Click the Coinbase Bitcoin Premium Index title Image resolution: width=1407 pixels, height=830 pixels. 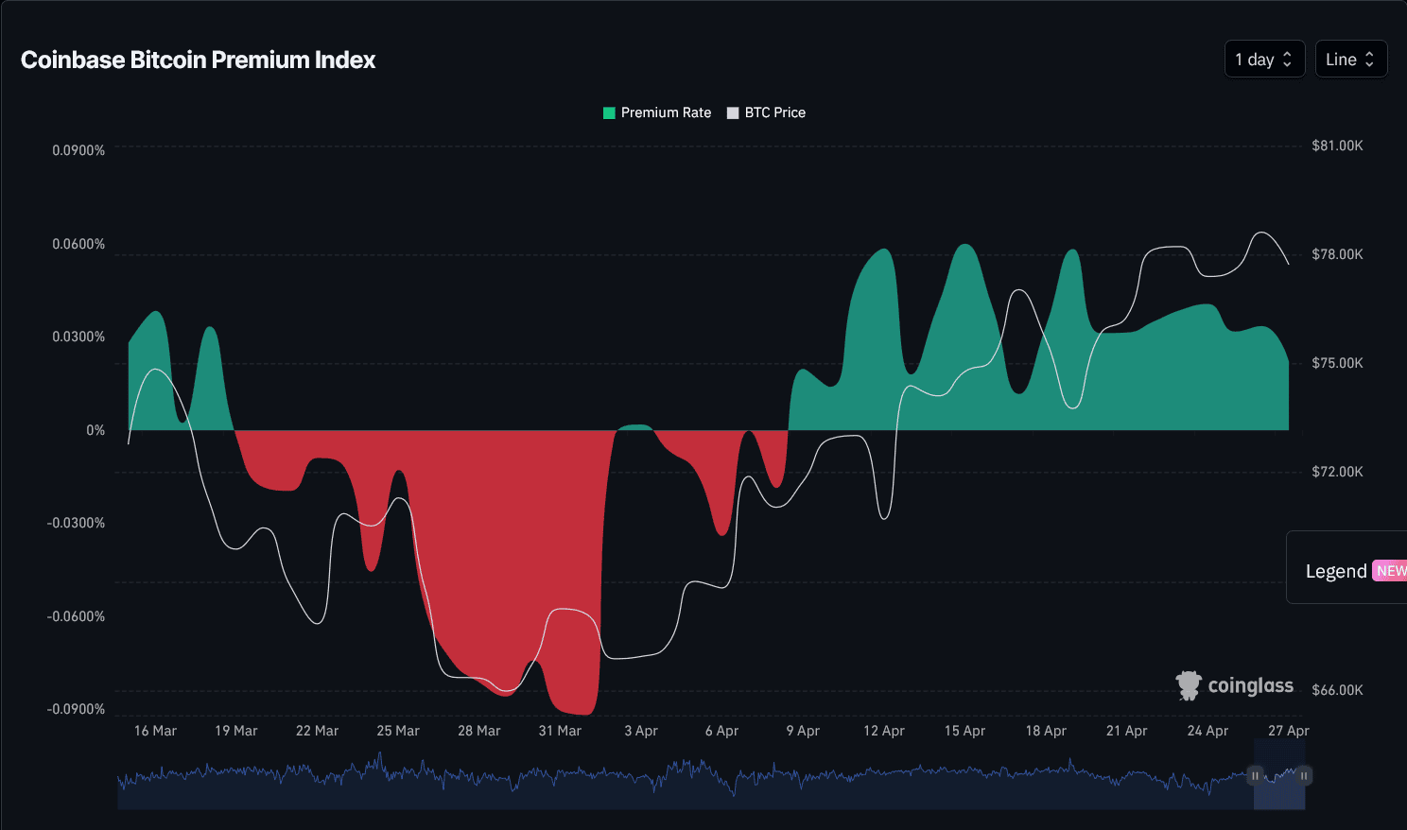(198, 60)
